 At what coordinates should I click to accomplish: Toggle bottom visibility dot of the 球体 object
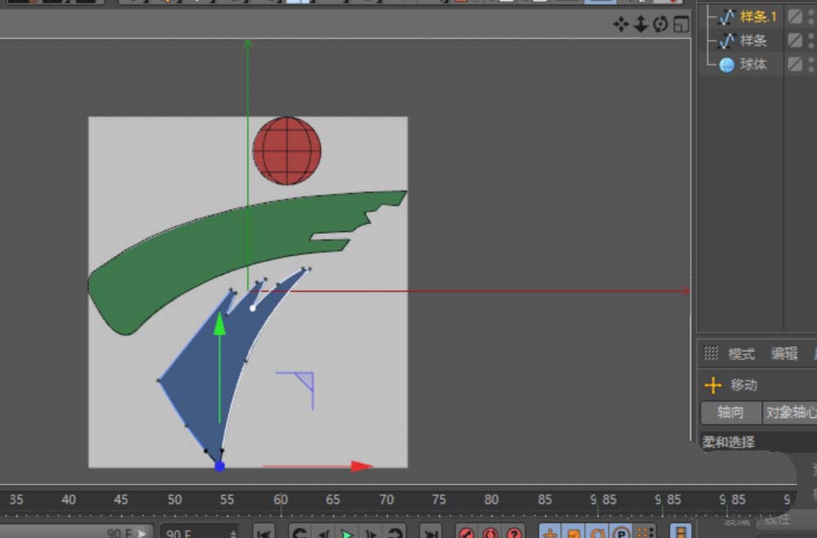811,69
